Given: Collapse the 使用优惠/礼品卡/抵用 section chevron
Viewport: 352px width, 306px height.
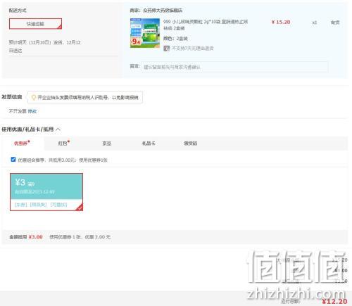Looking at the screenshot, I should click(x=58, y=129).
